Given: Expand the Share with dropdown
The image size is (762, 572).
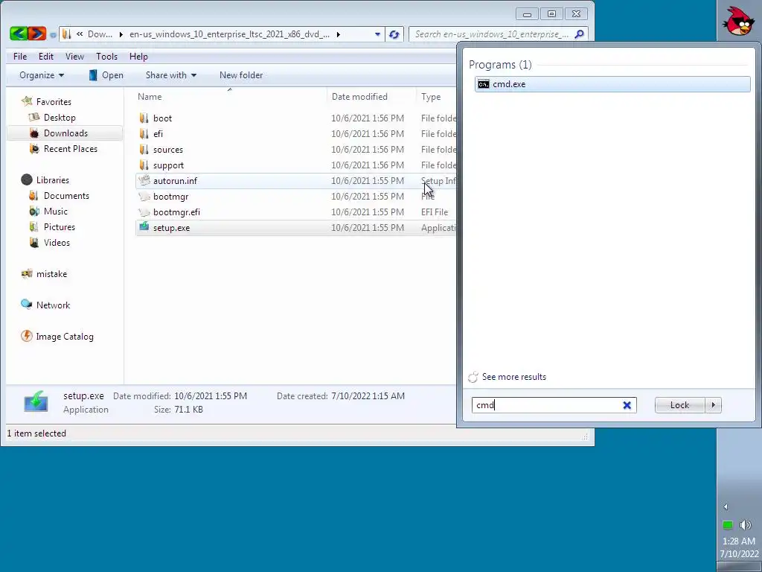Looking at the screenshot, I should click(x=194, y=75).
